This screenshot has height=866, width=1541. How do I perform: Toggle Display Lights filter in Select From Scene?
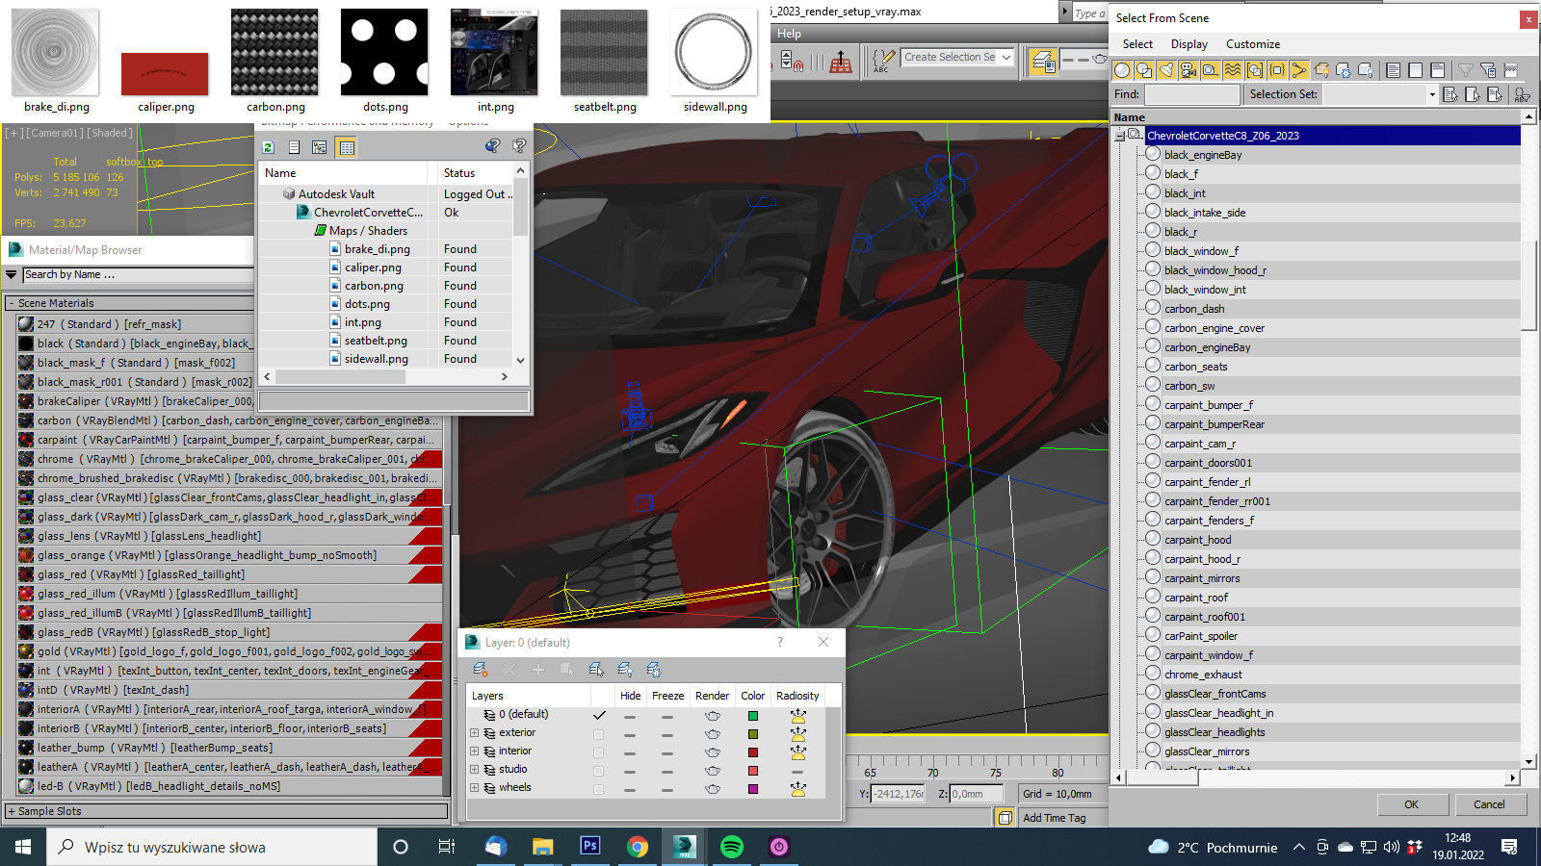click(x=1166, y=70)
